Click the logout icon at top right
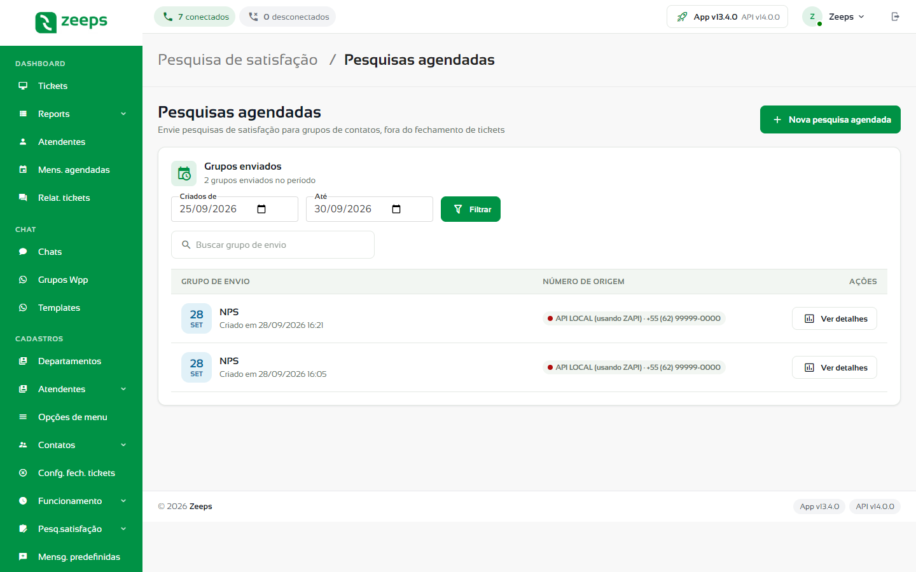 896,17
